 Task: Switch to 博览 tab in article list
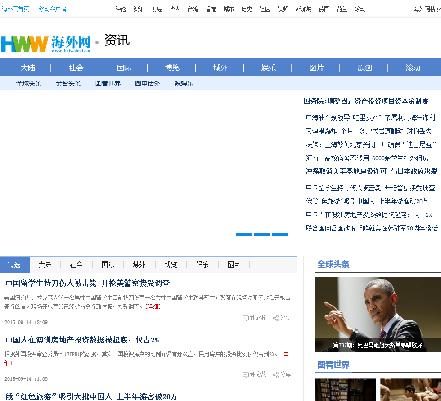171,265
